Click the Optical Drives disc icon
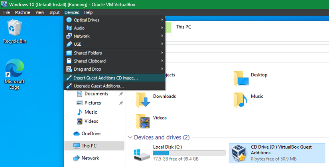Viewport: 329px width, 167px height. tap(69, 20)
